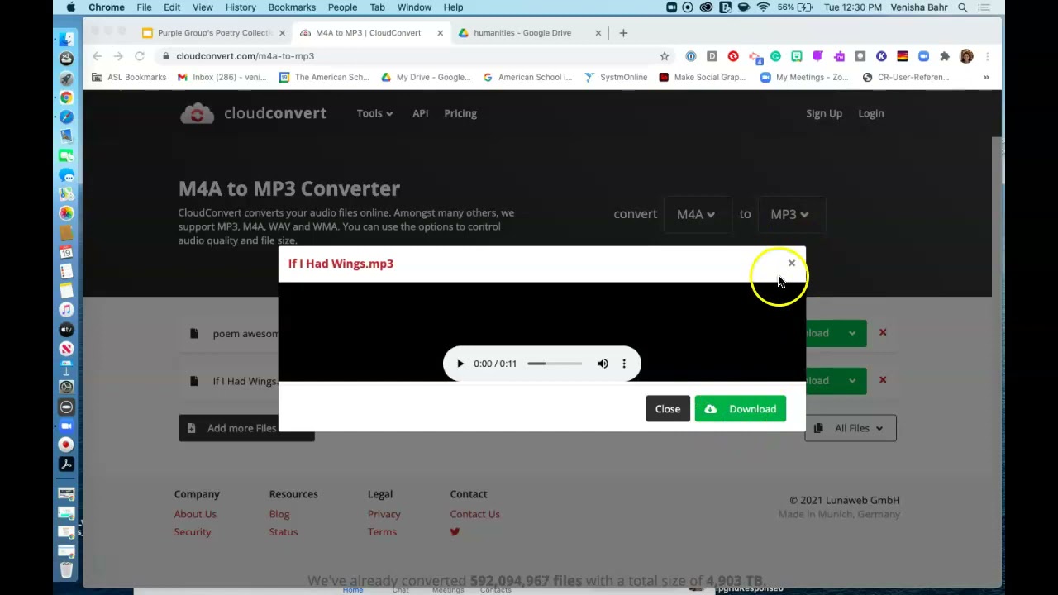Click the green Download button
The height and width of the screenshot is (595, 1058).
click(x=741, y=409)
